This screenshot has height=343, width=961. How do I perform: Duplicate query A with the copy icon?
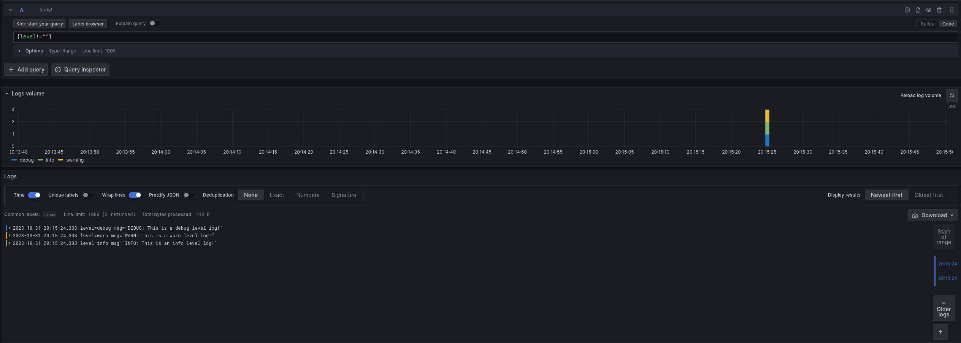tap(918, 10)
